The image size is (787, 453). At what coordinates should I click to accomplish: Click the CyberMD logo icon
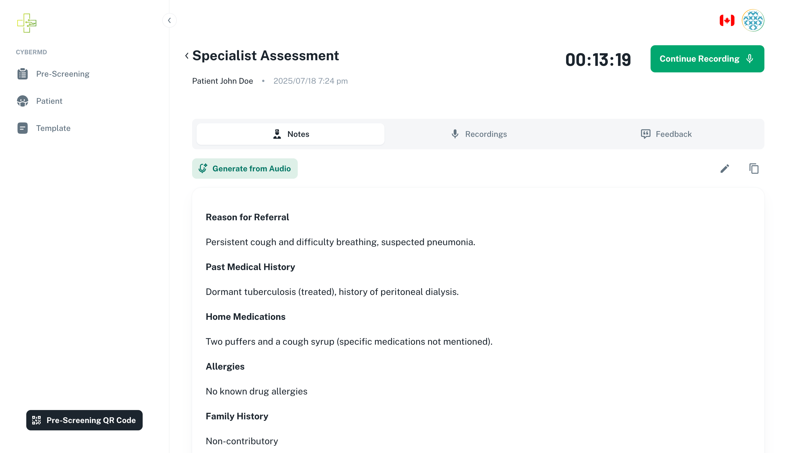click(x=27, y=23)
